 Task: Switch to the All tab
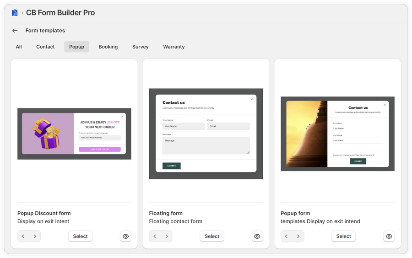click(19, 47)
